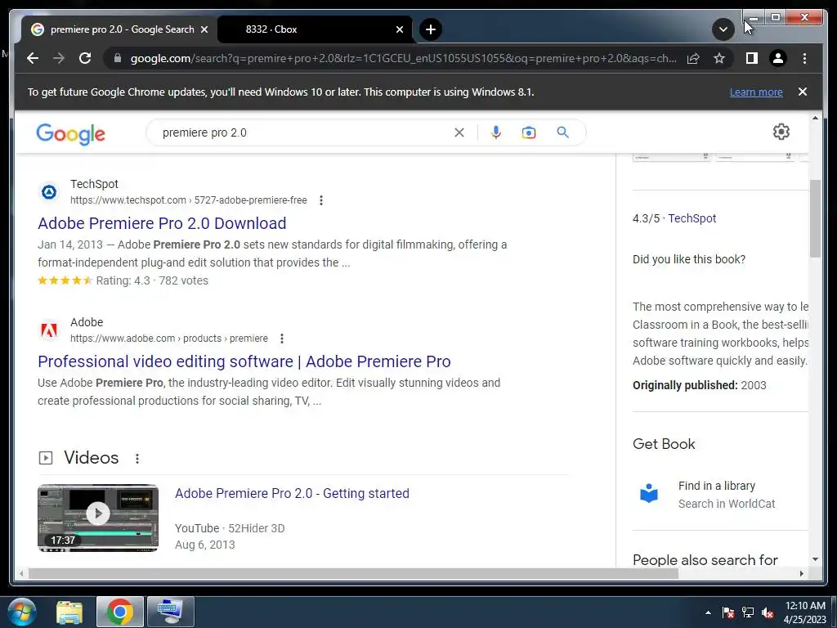This screenshot has width=837, height=628.
Task: Click the TechSpot site favicon
Action: (x=49, y=191)
